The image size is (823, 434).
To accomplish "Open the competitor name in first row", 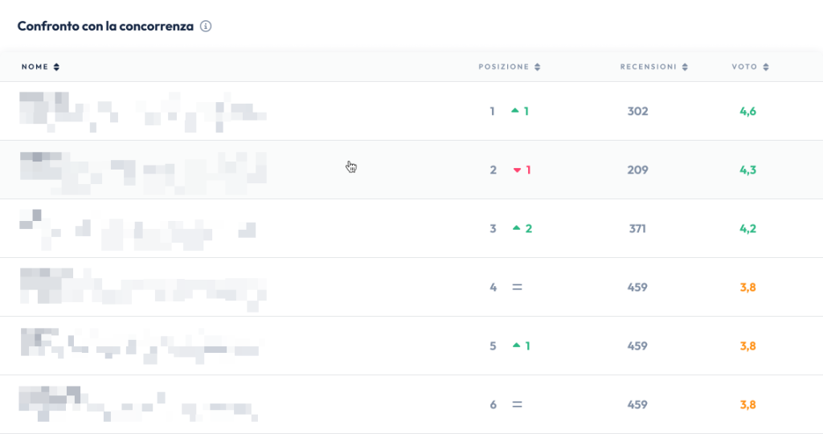I will (142, 111).
